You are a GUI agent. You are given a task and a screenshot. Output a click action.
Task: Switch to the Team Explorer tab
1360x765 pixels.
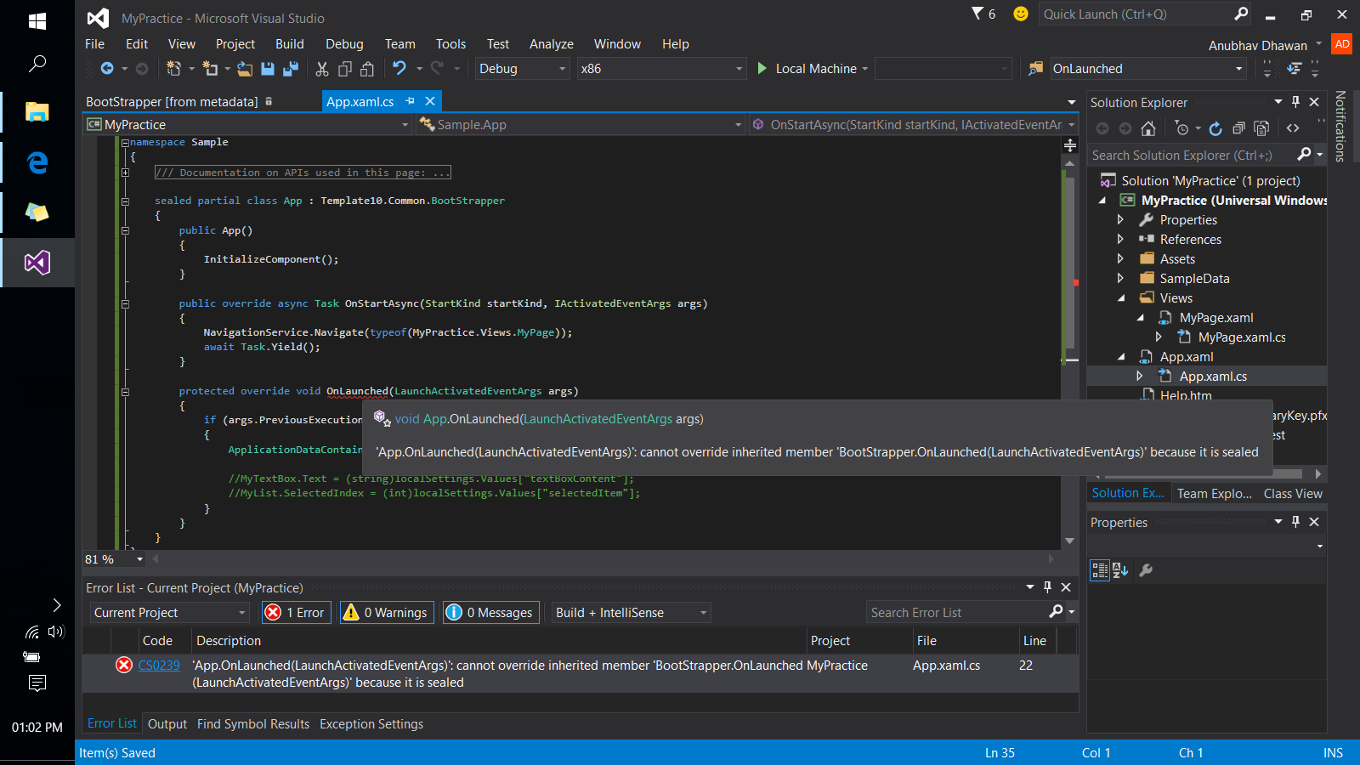point(1215,494)
